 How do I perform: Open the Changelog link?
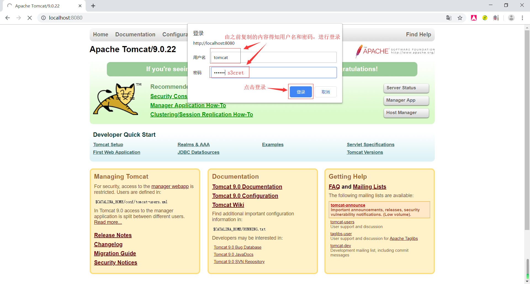coord(108,244)
